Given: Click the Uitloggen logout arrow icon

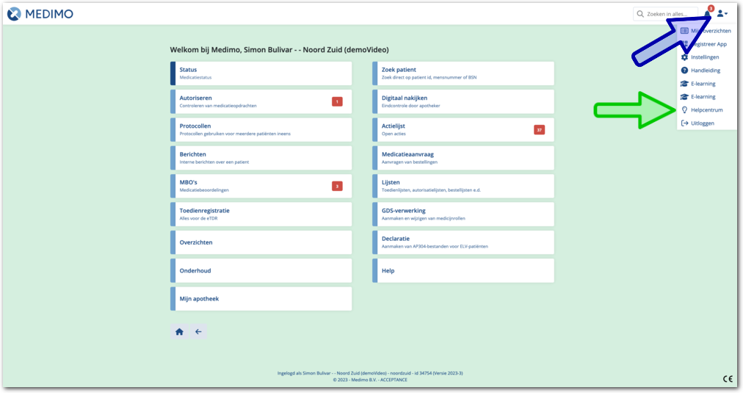Looking at the screenshot, I should click(x=684, y=123).
